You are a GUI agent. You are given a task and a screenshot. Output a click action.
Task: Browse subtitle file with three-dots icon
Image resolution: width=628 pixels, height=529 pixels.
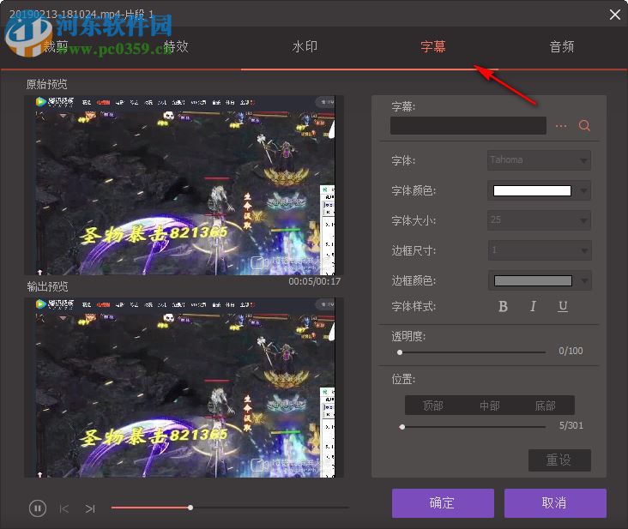coord(561,126)
